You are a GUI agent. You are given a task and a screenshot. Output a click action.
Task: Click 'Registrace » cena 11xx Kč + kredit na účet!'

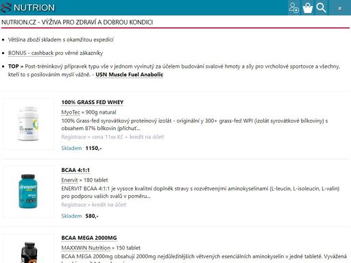[x=112, y=137]
